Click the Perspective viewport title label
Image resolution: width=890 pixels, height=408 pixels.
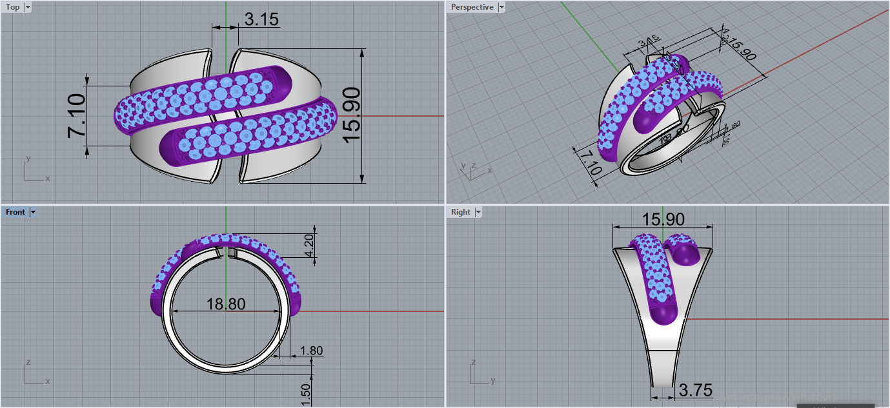pyautogui.click(x=472, y=7)
